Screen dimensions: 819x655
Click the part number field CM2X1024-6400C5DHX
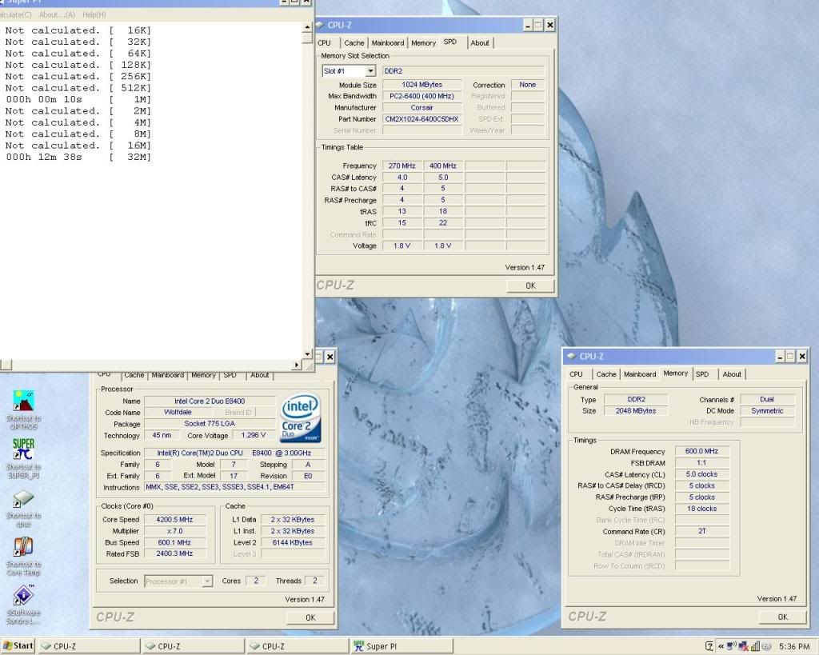point(422,119)
